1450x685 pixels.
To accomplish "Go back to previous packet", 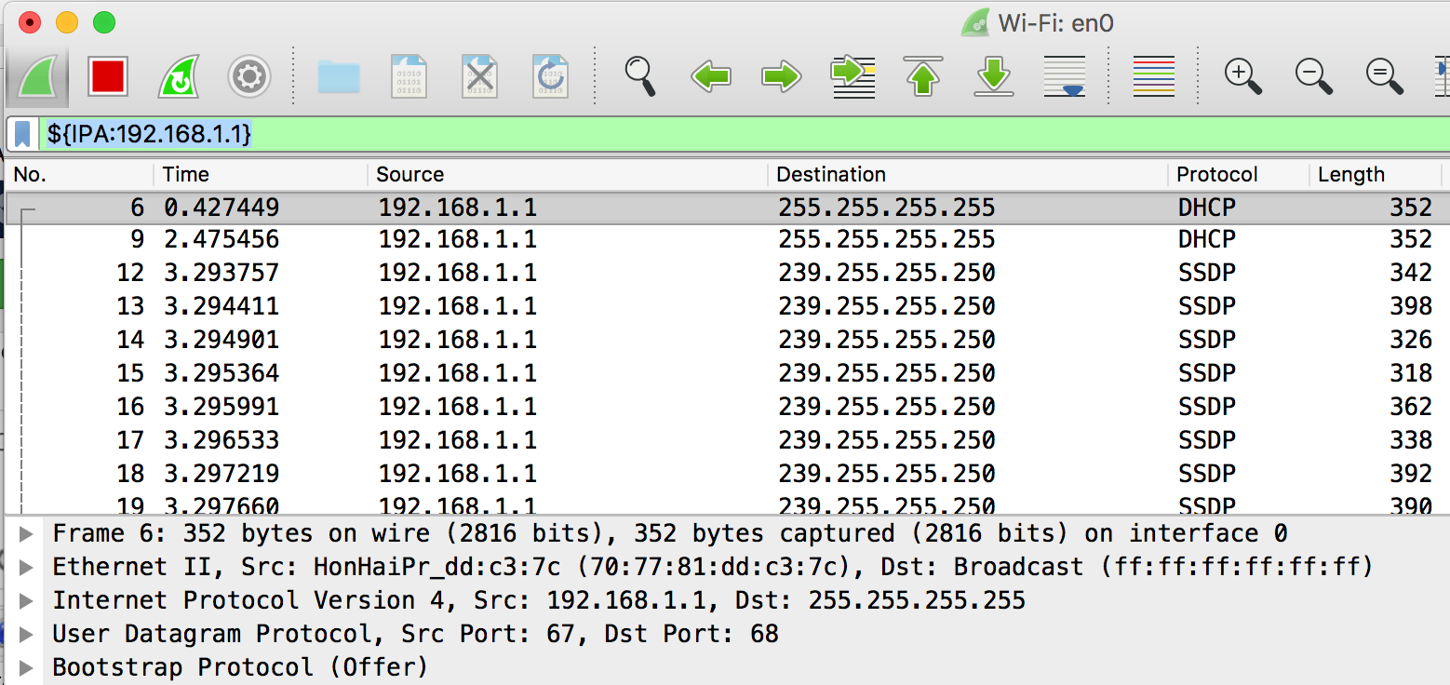I will point(711,76).
